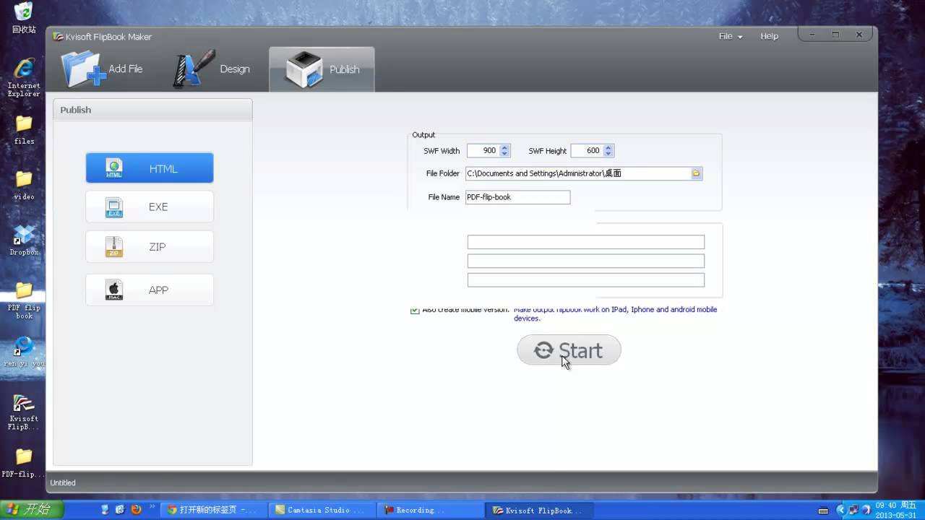Select the ren yi you desktop shortcut
925x520 pixels.
point(24,352)
